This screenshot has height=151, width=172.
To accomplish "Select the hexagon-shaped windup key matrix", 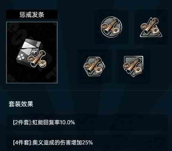I will tap(94, 66).
